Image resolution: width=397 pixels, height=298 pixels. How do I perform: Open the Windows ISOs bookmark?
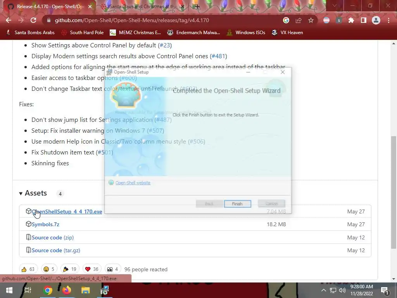(246, 33)
